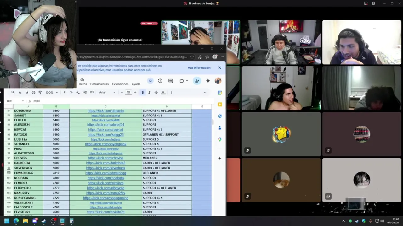Undo the last spreadsheet action
Viewport: 403px width, 226px height.
pyautogui.click(x=20, y=92)
